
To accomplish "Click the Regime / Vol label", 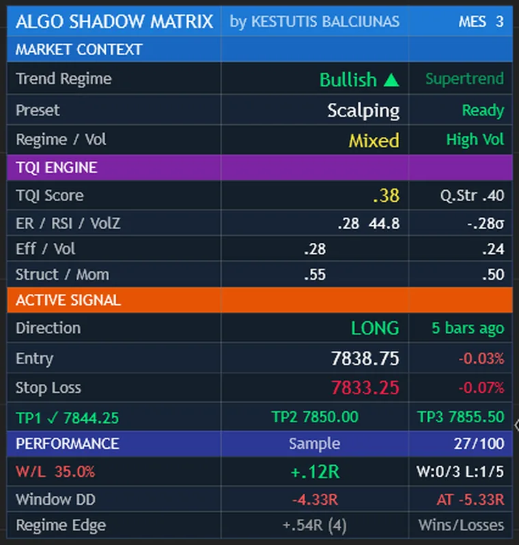I will [x=61, y=139].
